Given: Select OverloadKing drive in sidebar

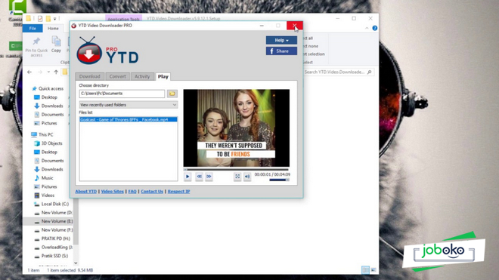Looking at the screenshot, I should pos(53,248).
